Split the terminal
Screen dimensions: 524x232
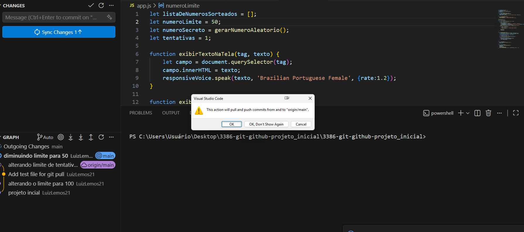point(477,113)
